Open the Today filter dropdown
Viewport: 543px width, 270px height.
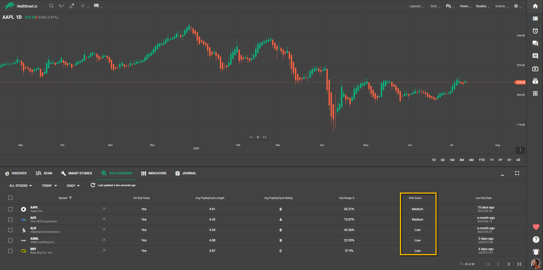(49, 186)
